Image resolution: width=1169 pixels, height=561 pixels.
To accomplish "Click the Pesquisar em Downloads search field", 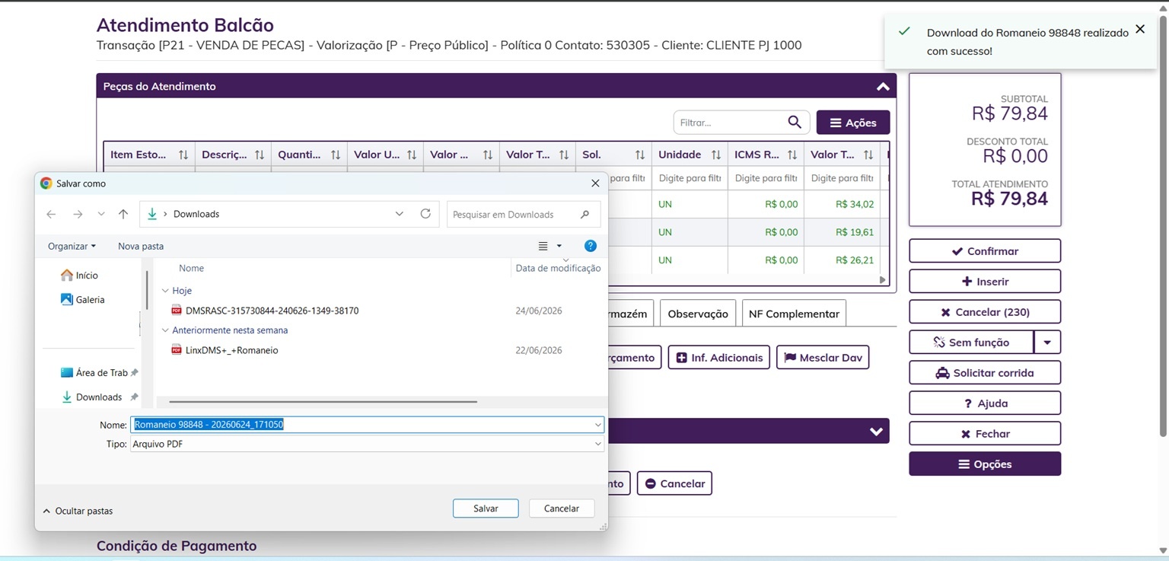I will 524,215.
